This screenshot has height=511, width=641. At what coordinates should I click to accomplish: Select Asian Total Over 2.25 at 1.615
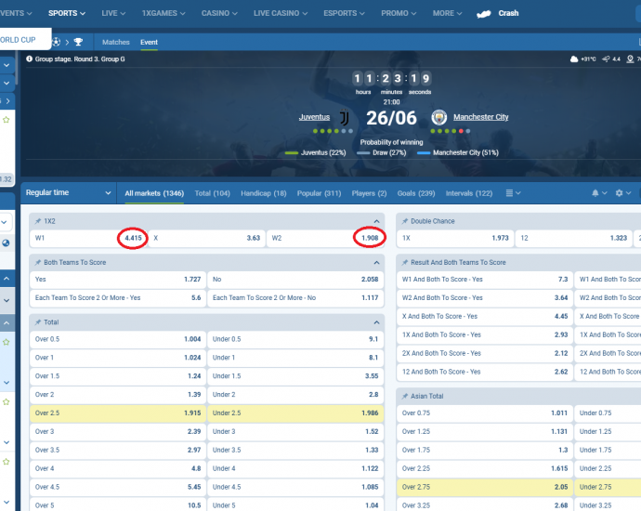click(485, 468)
